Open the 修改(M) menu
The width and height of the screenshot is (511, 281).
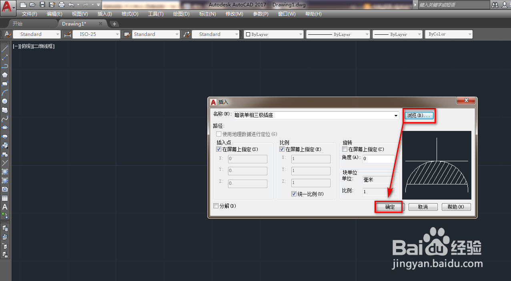(x=234, y=14)
